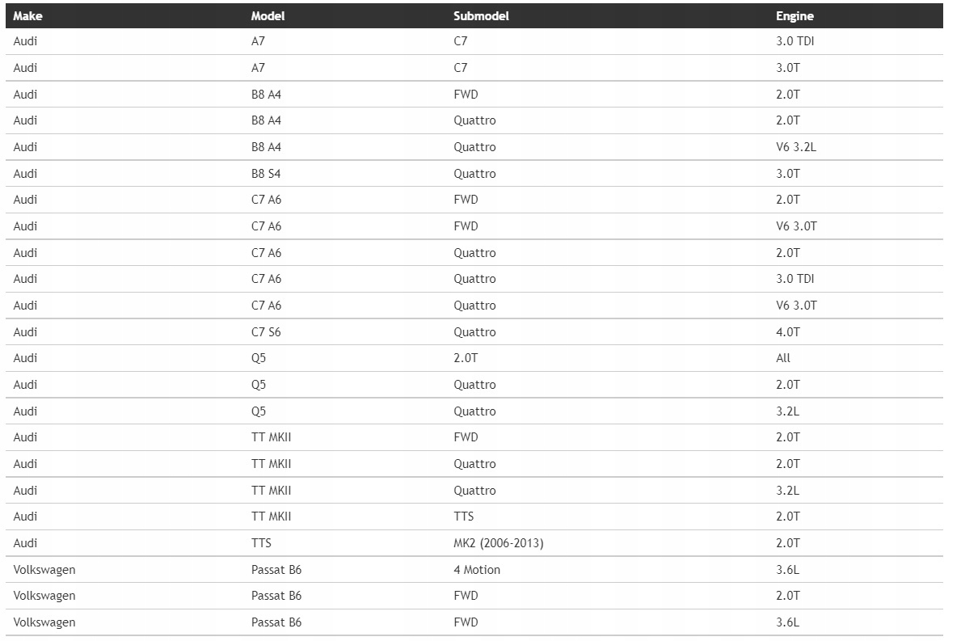Click the 4.0T engine cell
Image resolution: width=961 pixels, height=641 pixels.
(x=788, y=332)
